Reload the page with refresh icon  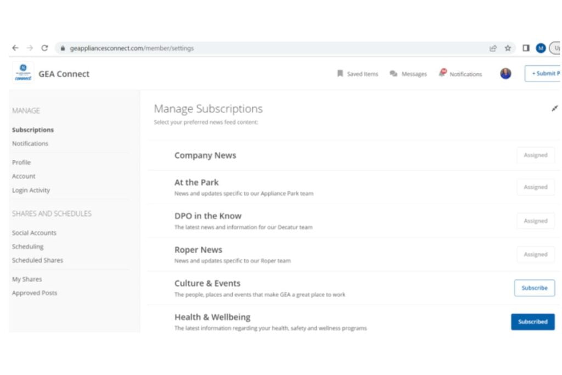coord(44,48)
